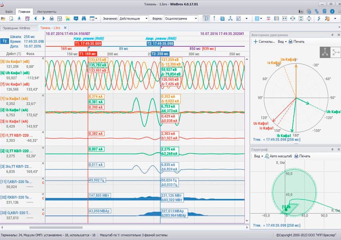Go to previous with the left blue arrow
341x240 pixels.
(x=35, y=19)
